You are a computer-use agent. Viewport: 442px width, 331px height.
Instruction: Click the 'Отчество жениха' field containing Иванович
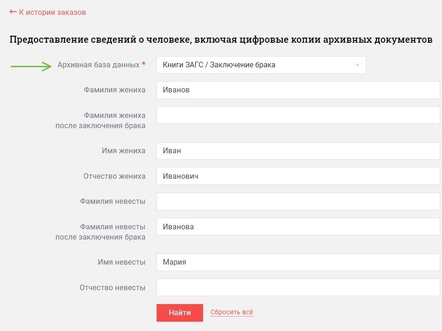pyautogui.click(x=298, y=176)
